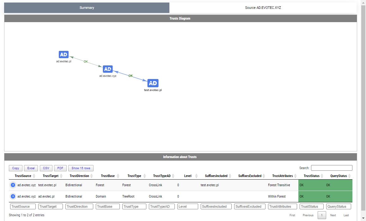Viewport: 366px width, 221px height.
Task: Click the test.evotec.pl AD node icon
Action: 153,83
